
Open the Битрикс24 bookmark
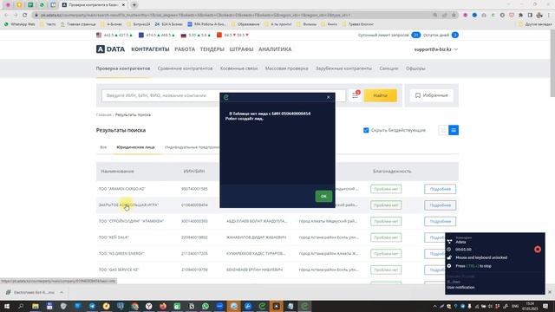click(x=139, y=24)
